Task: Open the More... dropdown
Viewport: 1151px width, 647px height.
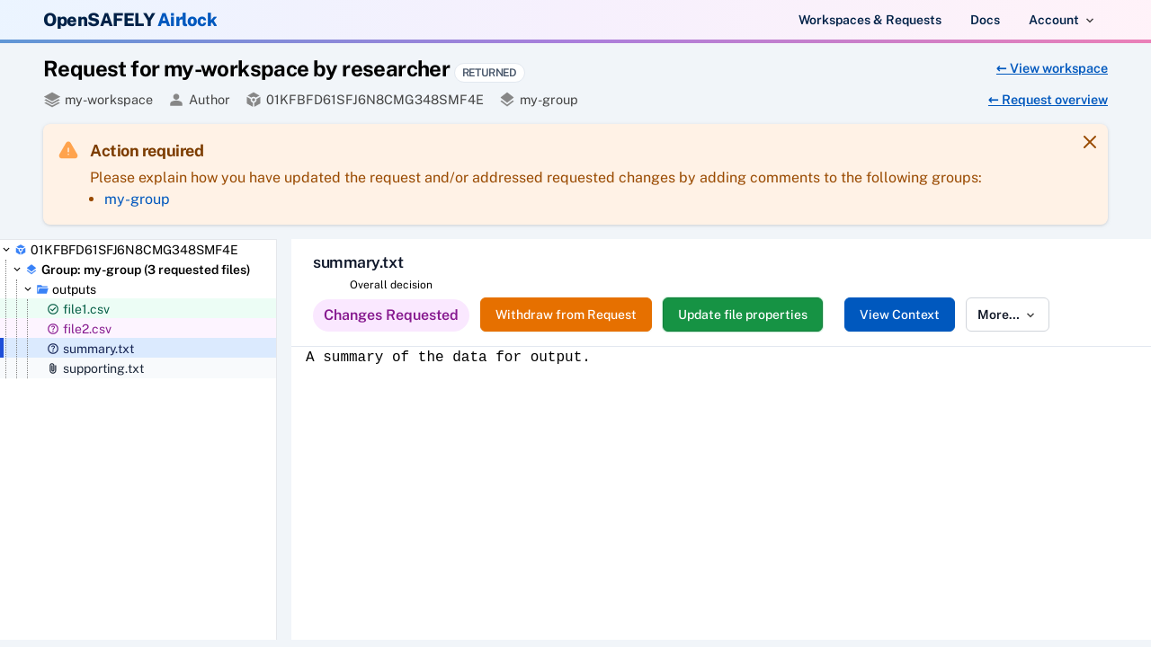Action: 1006,315
